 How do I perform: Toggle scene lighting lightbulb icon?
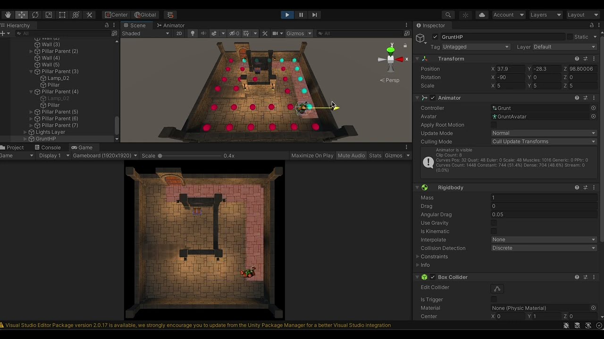point(193,33)
